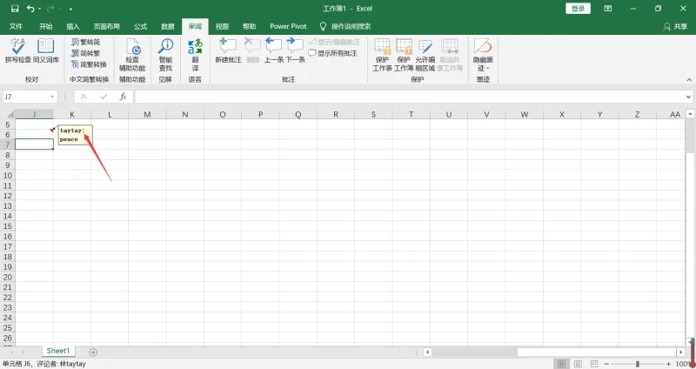This screenshot has width=696, height=369.
Task: Switch to Normal view icon
Action: click(561, 364)
